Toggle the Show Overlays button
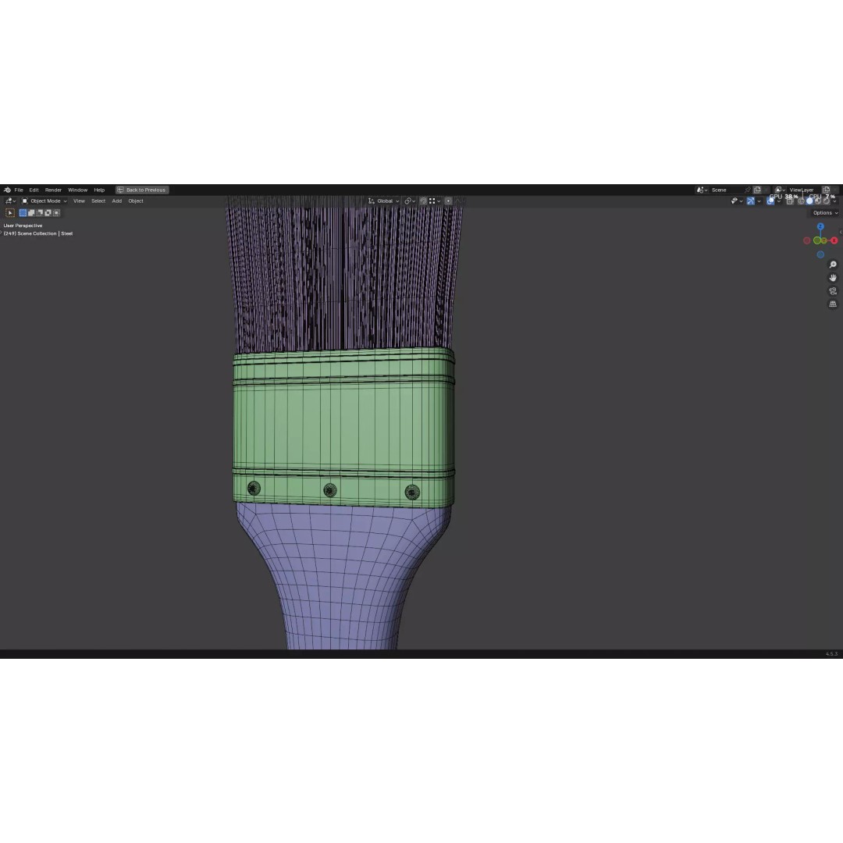The width and height of the screenshot is (843, 843). (770, 201)
